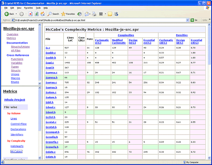Click the Densities group header link
This screenshot has width=212, height=165.
[x=182, y=35]
